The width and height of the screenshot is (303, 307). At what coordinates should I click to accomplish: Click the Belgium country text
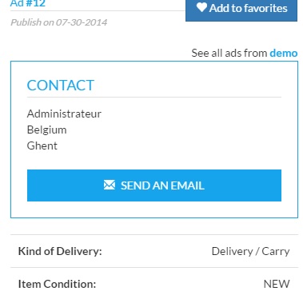click(47, 130)
